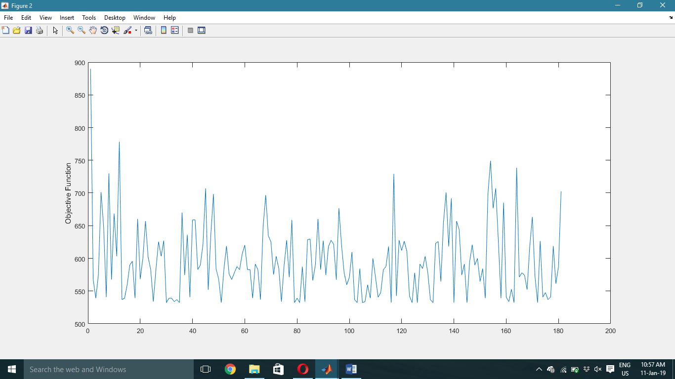This screenshot has width=675, height=379.
Task: Open the Windows Start menu
Action: pos(12,369)
